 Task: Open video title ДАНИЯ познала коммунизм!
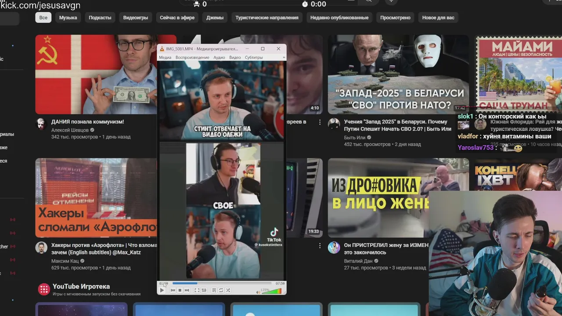tap(88, 122)
